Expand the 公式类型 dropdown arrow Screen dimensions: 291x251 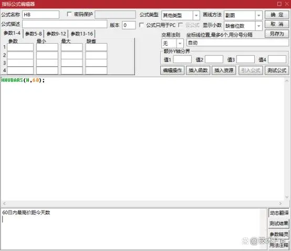tap(196, 15)
